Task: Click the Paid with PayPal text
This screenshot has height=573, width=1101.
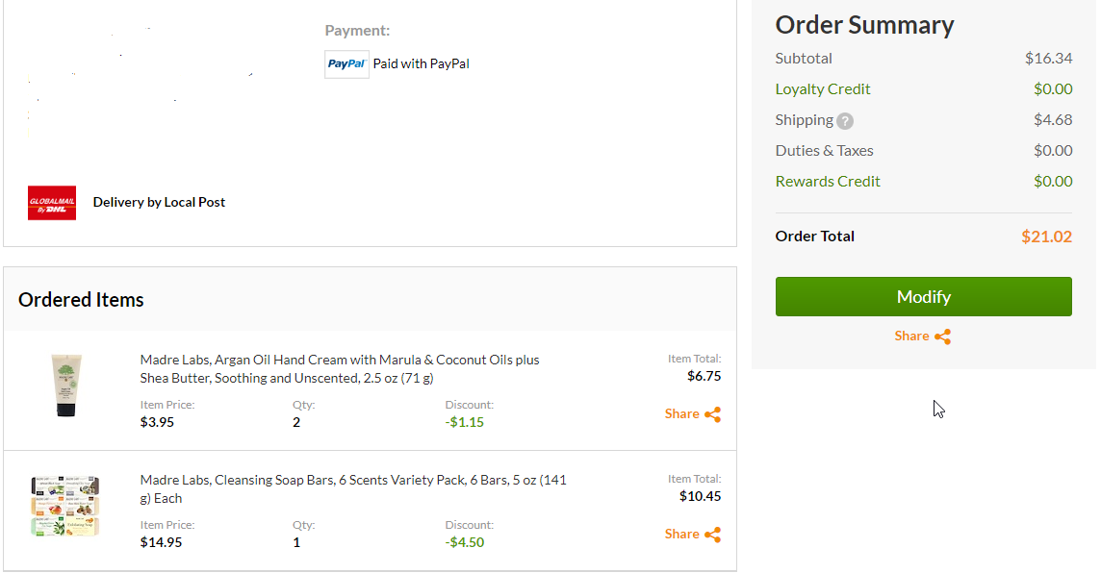Action: (x=422, y=64)
